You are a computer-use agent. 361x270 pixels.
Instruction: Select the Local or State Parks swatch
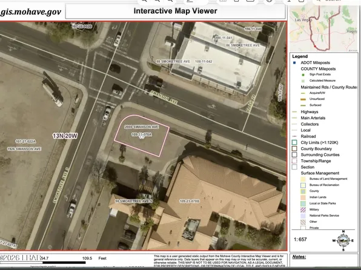point(303,203)
